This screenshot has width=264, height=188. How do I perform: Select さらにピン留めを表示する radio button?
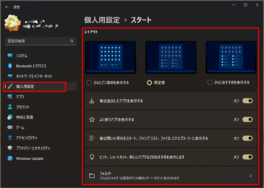point(89,83)
